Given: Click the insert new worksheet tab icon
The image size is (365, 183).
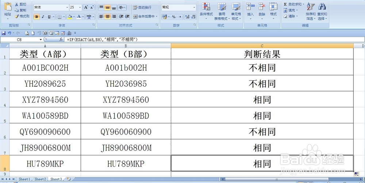Looking at the screenshot, I should tap(69, 179).
